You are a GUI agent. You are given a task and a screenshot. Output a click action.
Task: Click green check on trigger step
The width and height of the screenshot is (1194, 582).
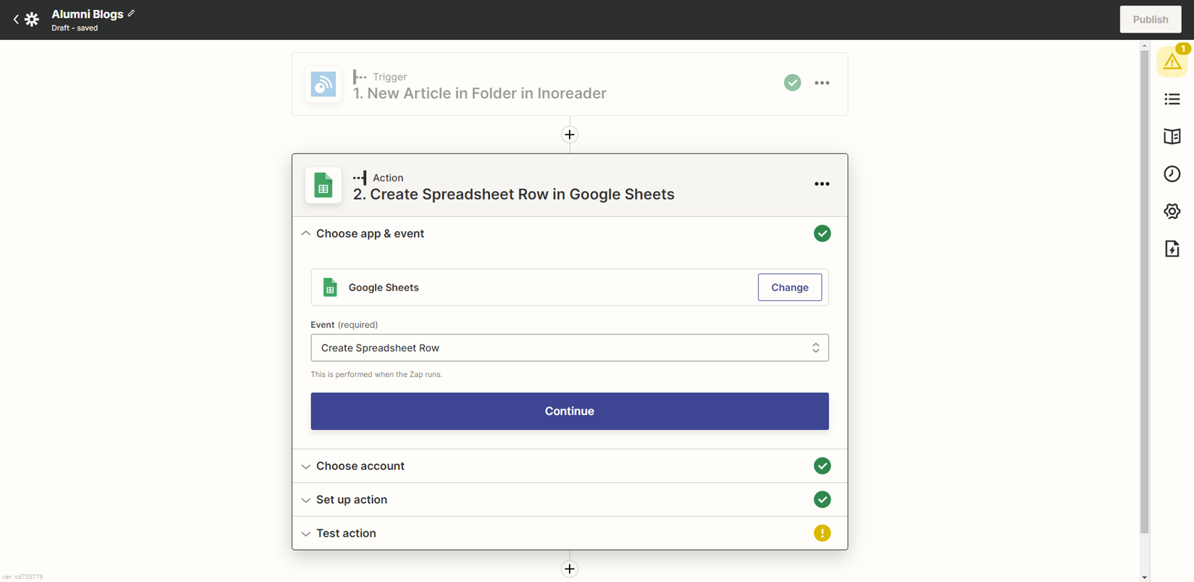793,83
